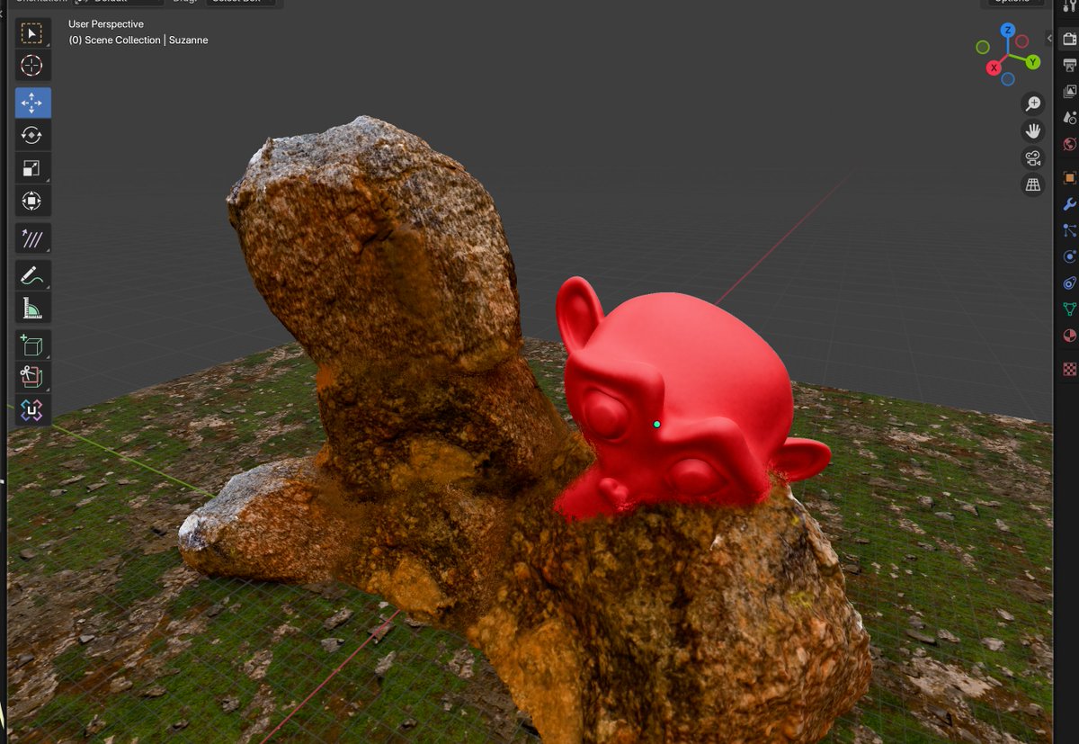This screenshot has height=744, width=1079.
Task: Open the Object Constraints tab
Action: tap(1069, 283)
